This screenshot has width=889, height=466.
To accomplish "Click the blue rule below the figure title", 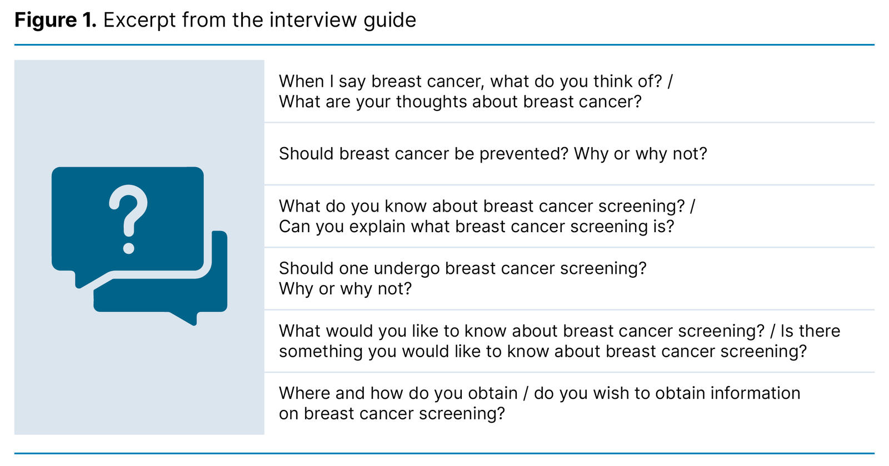I will pyautogui.click(x=444, y=45).
